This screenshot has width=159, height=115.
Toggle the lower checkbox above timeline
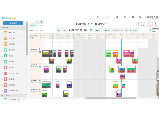point(150,31)
